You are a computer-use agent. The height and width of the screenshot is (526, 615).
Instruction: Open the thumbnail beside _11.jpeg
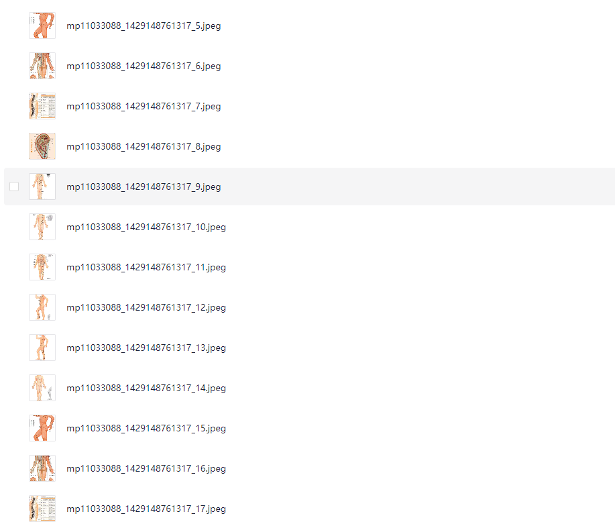pos(42,267)
